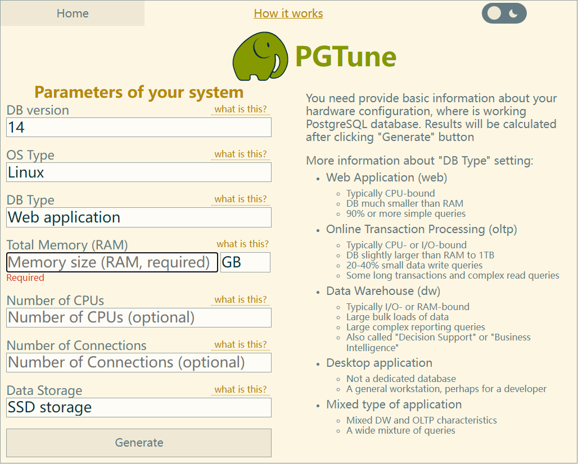Click the 'Mixed type of application' list entry
Image resolution: width=578 pixels, height=464 pixels.
tap(394, 404)
